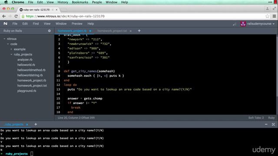
Task: Click code line 13 puts statement
Action: tap(129, 89)
